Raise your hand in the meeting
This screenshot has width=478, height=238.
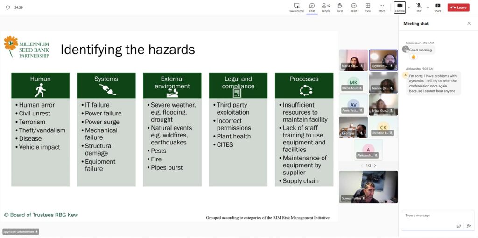tap(340, 6)
